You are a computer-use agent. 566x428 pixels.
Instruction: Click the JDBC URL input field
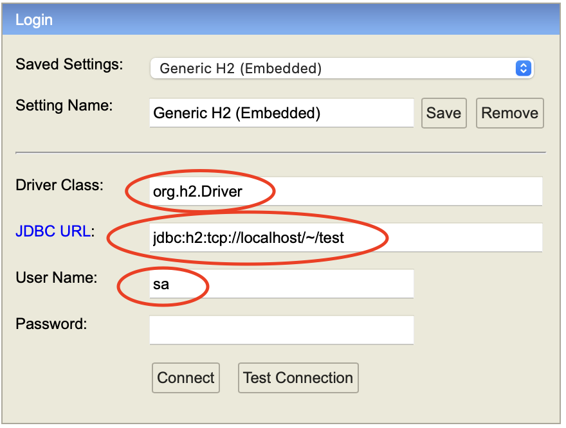pyautogui.click(x=346, y=237)
